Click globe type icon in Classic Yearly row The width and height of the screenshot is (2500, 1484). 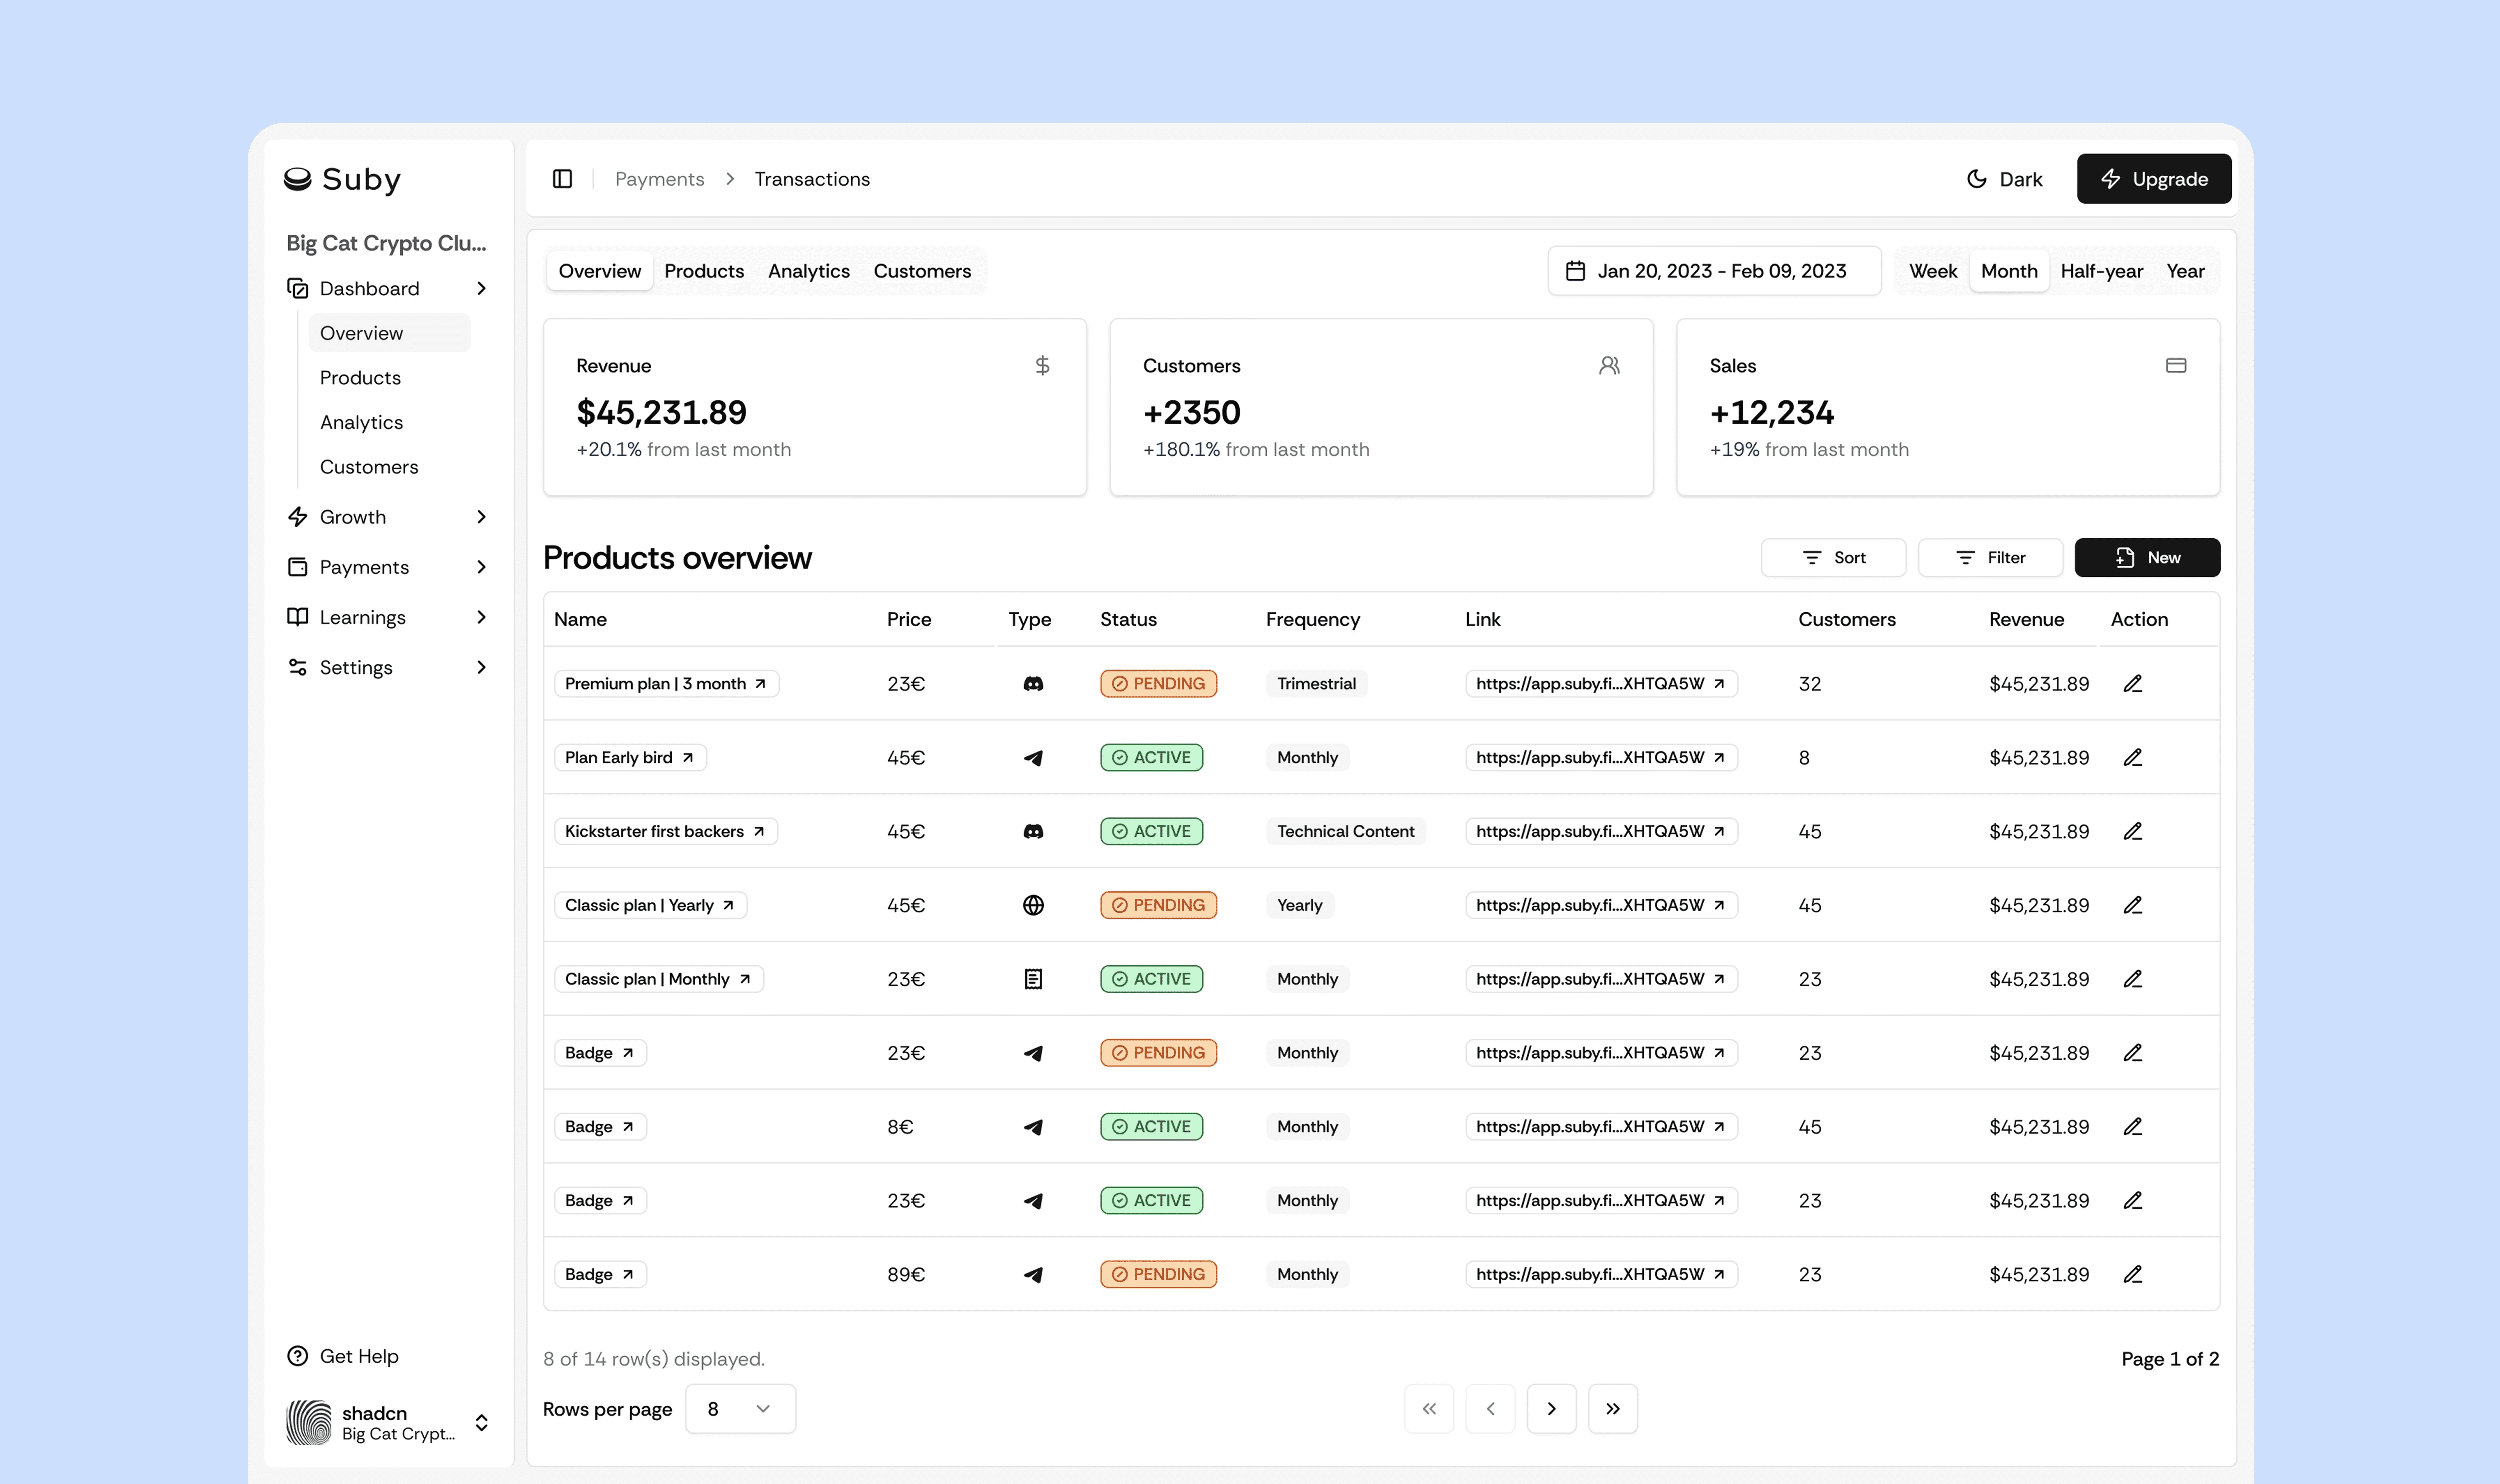click(1034, 905)
